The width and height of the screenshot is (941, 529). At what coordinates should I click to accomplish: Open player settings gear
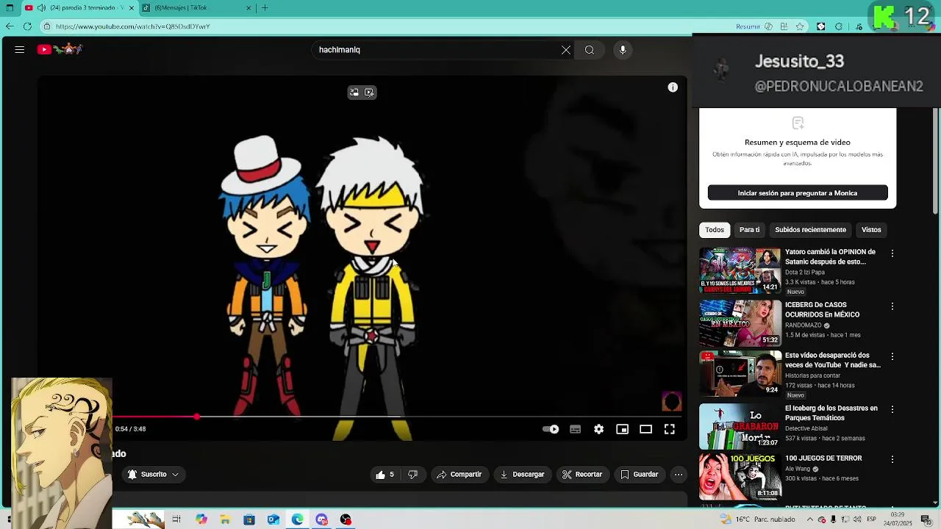click(x=599, y=429)
